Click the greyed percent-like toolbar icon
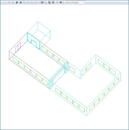This screenshot has width=129, height=130. click(x=13, y=2)
